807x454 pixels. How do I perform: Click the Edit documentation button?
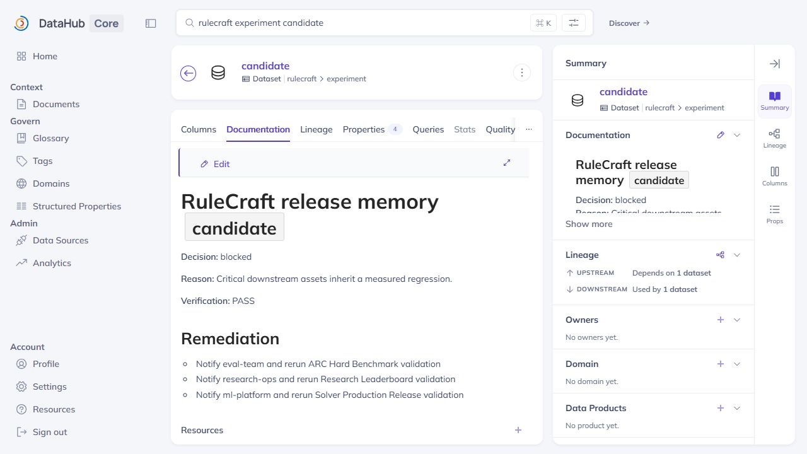point(215,164)
